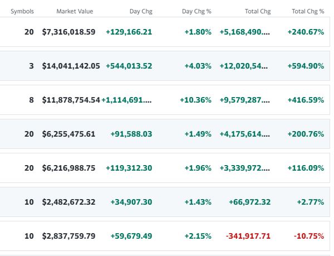This screenshot has width=334, height=256.
Task: Click the $2,837,759.79 market value cell
Action: pos(68,236)
